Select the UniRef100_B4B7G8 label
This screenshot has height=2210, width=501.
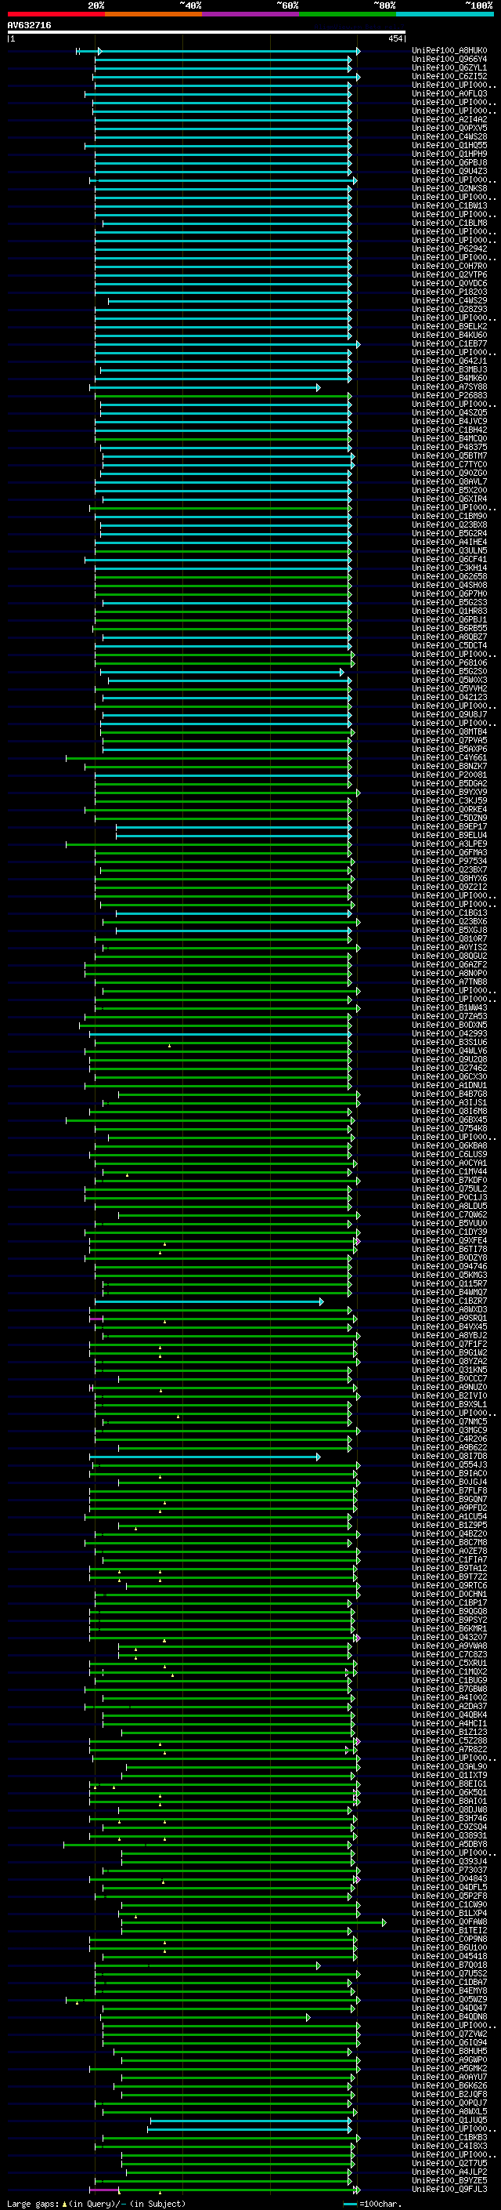[x=449, y=1094]
